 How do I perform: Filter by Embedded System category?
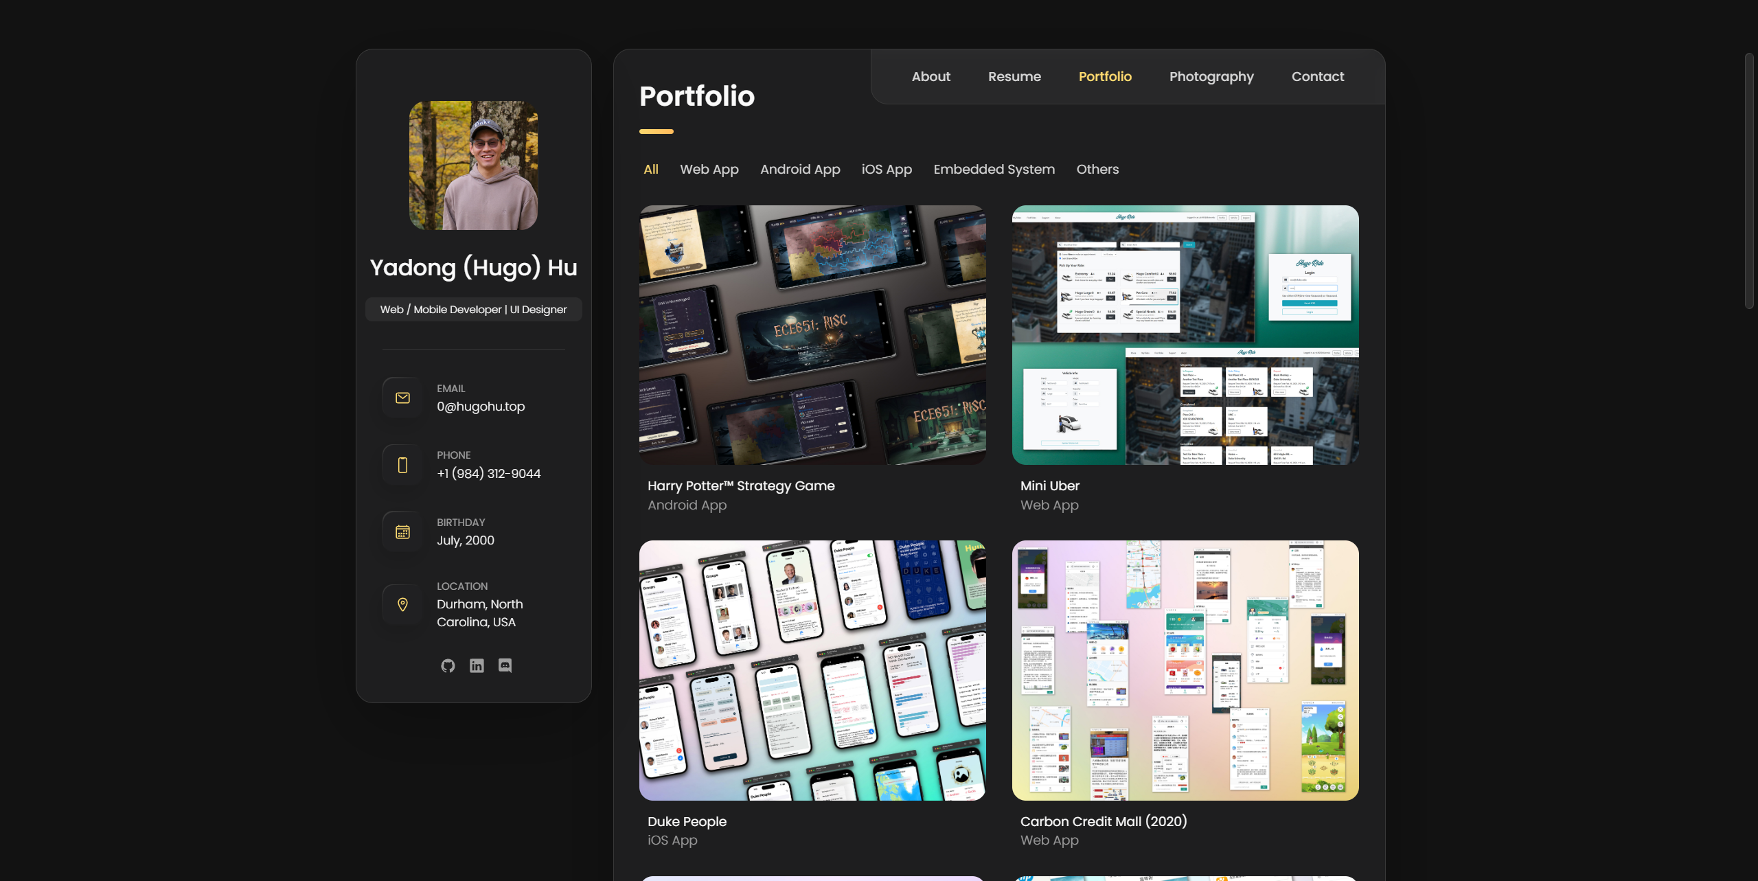[x=994, y=169]
